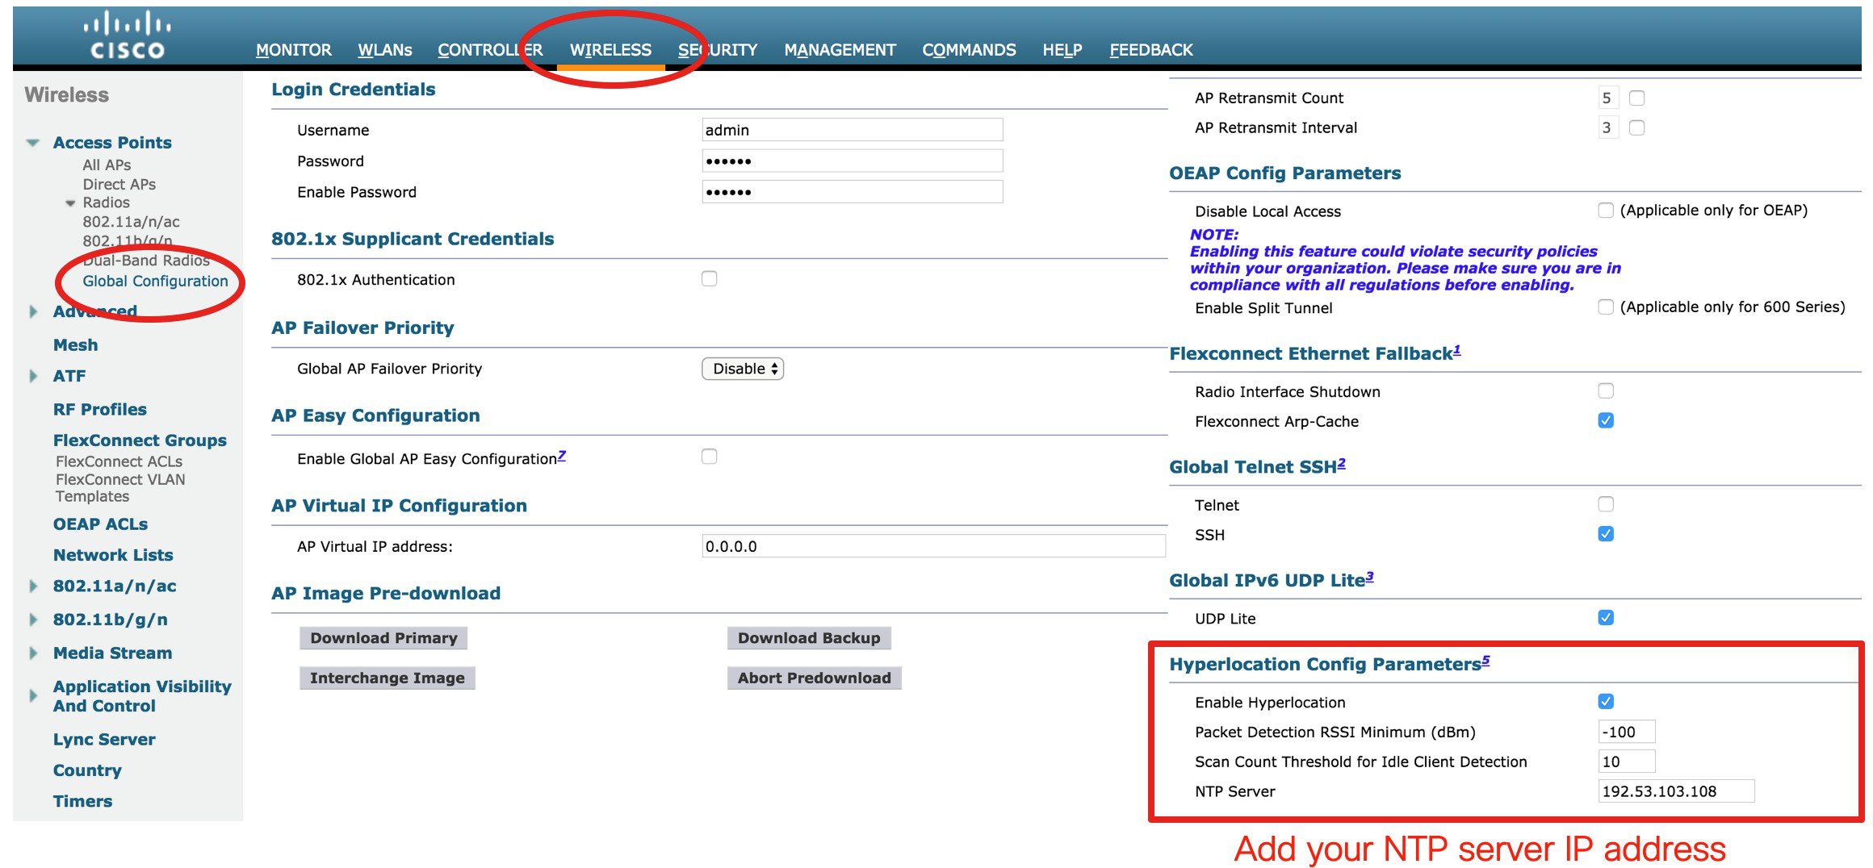
Task: Open Lync Server in sidebar
Action: point(104,739)
